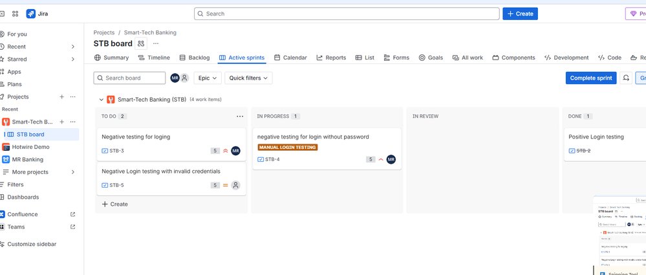Open the All work tab
Image resolution: width=646 pixels, height=275 pixels.
coord(468,58)
